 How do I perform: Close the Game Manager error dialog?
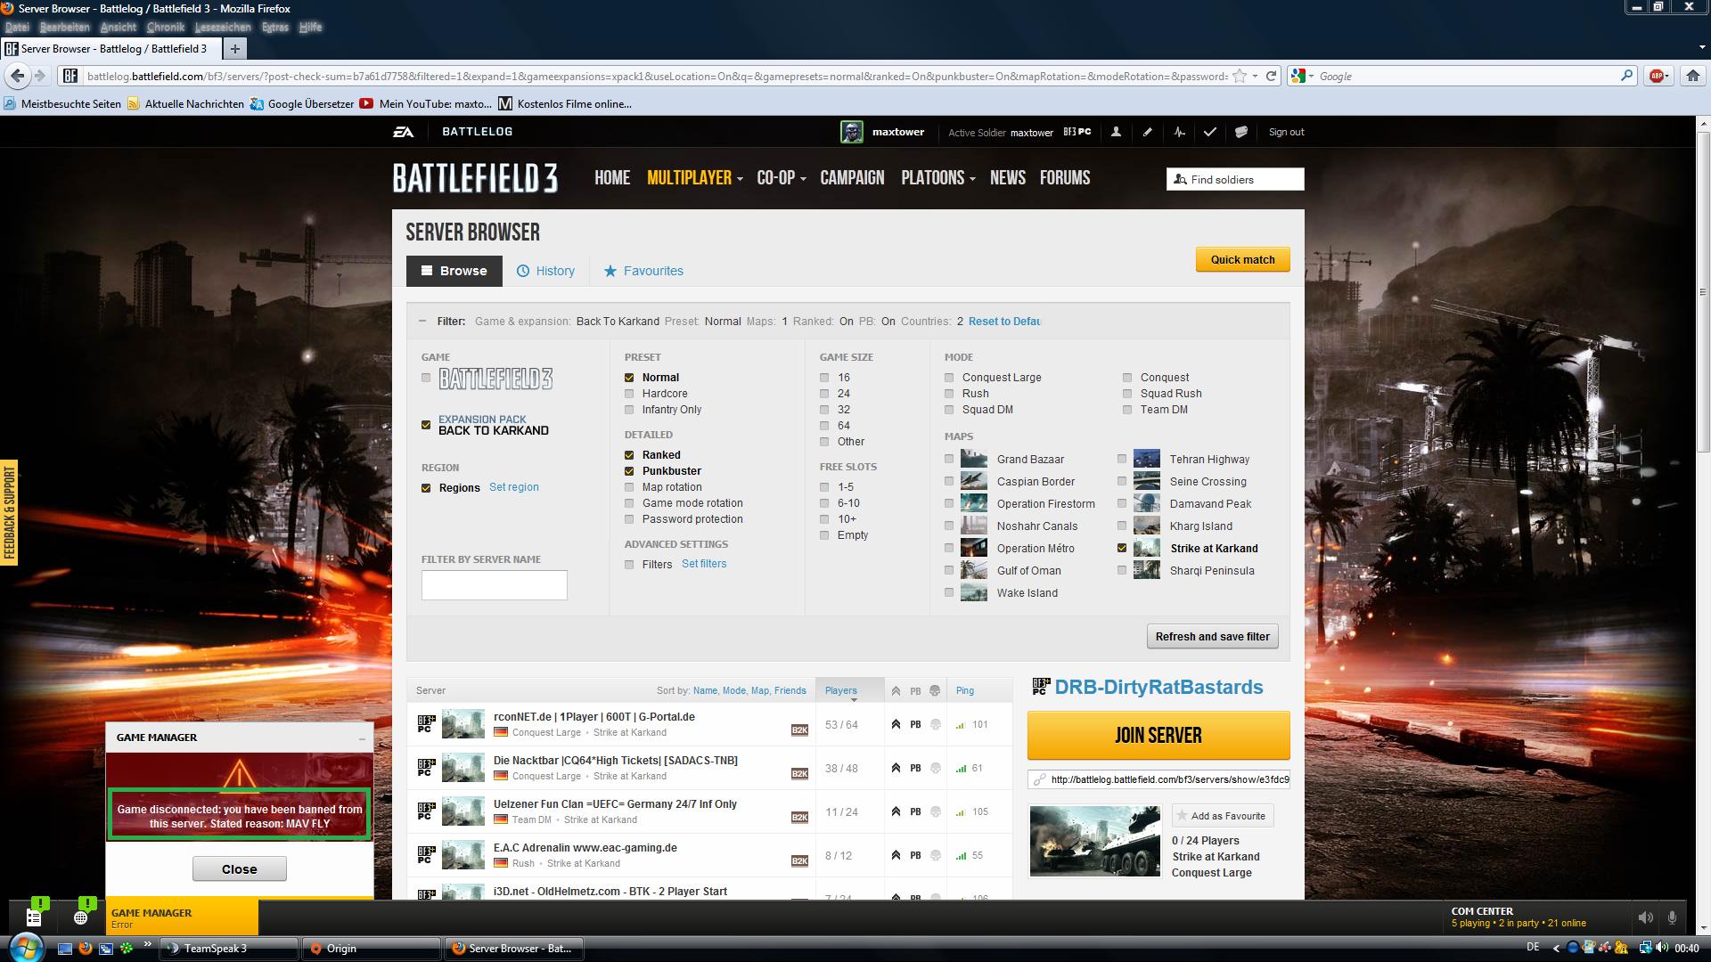pyautogui.click(x=240, y=869)
